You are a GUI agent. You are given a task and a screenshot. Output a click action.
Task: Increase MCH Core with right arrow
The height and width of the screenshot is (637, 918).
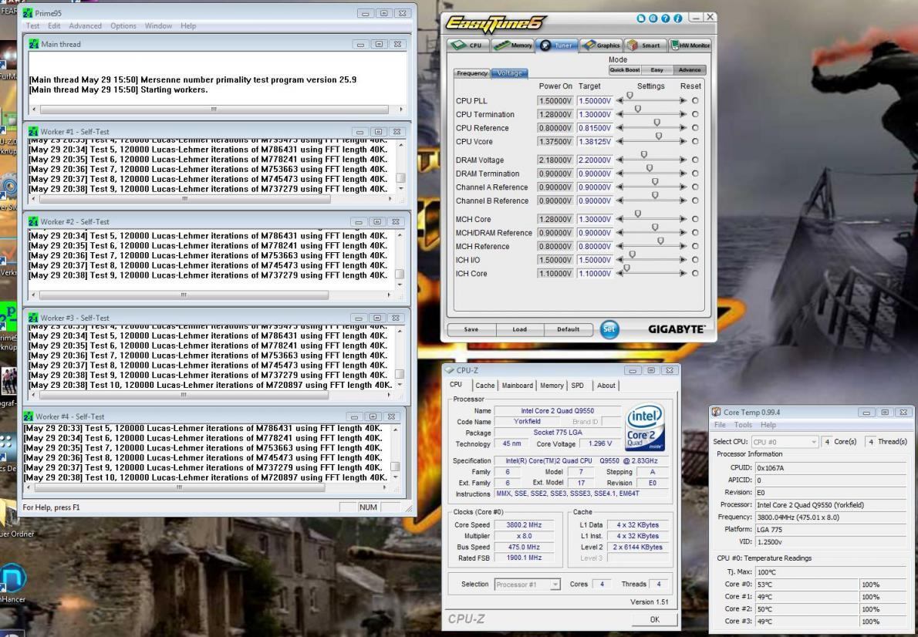point(683,219)
